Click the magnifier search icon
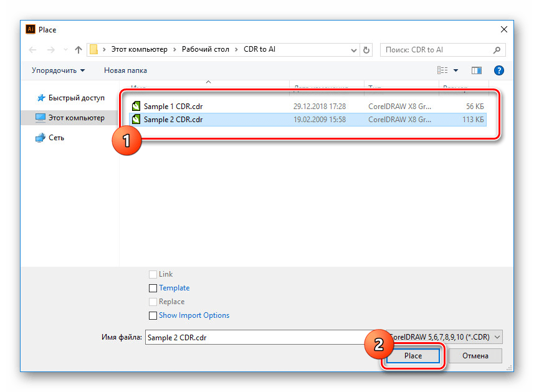 [x=497, y=50]
